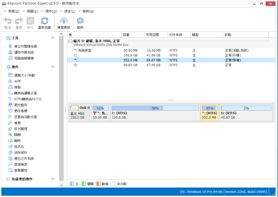Click the 檢查更新 check update icon
This screenshot has width=278, height=197.
click(64, 21)
